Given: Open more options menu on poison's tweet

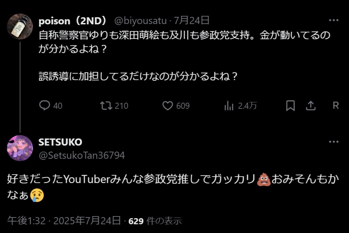Looking at the screenshot, I should click(x=333, y=20).
